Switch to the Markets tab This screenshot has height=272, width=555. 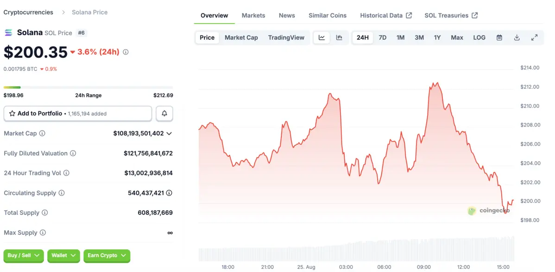(253, 15)
